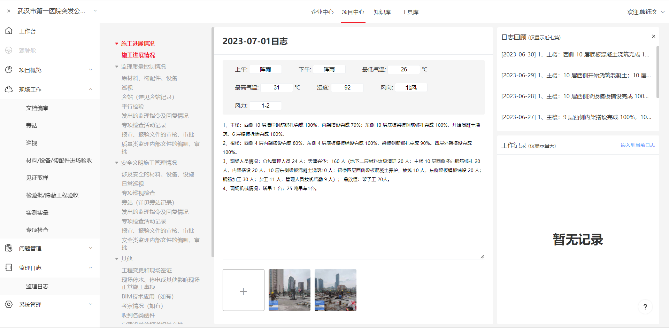The image size is (669, 328).
Task: Open the 2023-06-29 log entry
Action: [576, 75]
